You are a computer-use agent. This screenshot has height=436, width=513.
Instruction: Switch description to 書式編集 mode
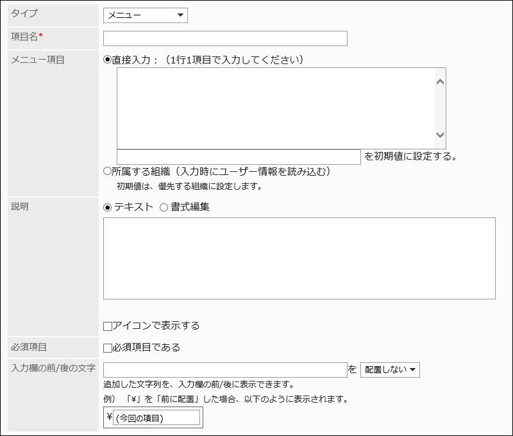[164, 207]
